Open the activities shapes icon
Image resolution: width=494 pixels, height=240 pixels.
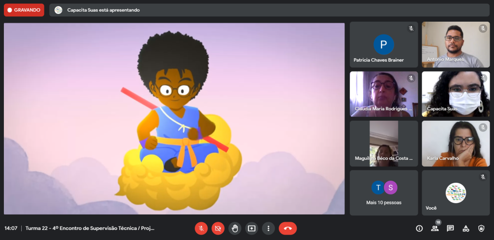click(466, 228)
